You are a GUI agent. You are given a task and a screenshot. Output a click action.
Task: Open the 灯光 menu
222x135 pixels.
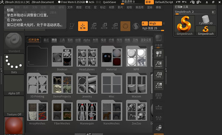[x=88, y=7]
